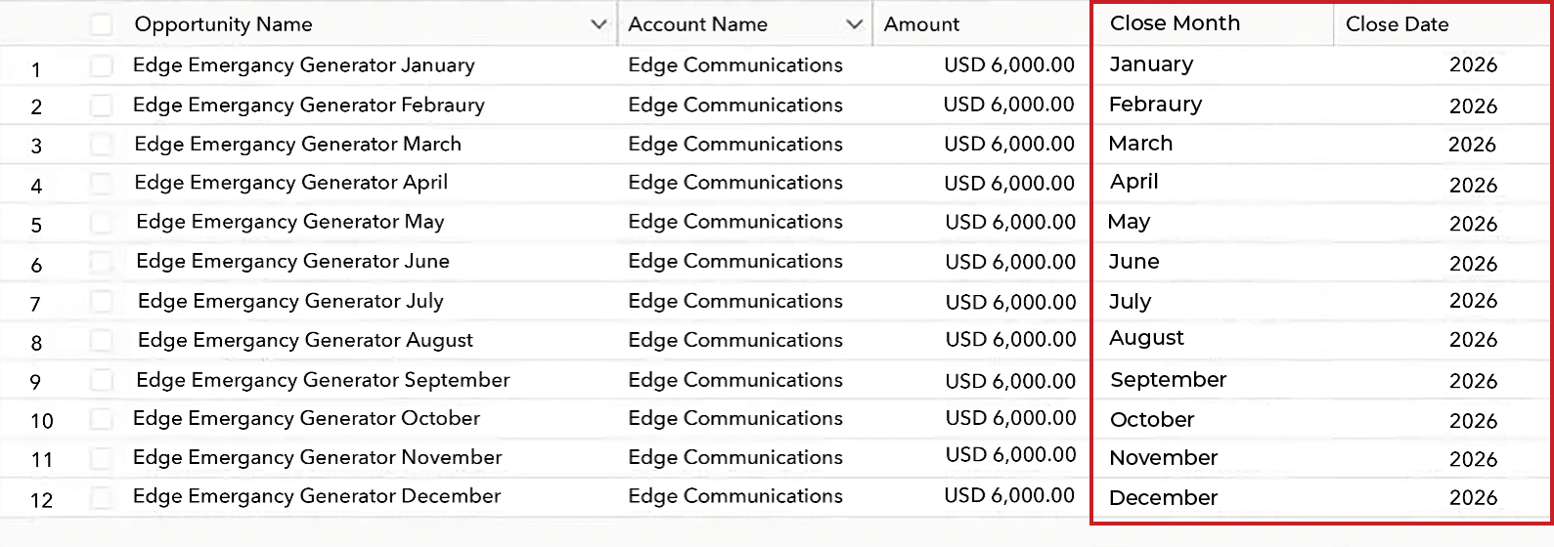Open the Edge Emergancy Generator Febraury link
Viewport: 1554px width, 547px height.
(x=308, y=105)
